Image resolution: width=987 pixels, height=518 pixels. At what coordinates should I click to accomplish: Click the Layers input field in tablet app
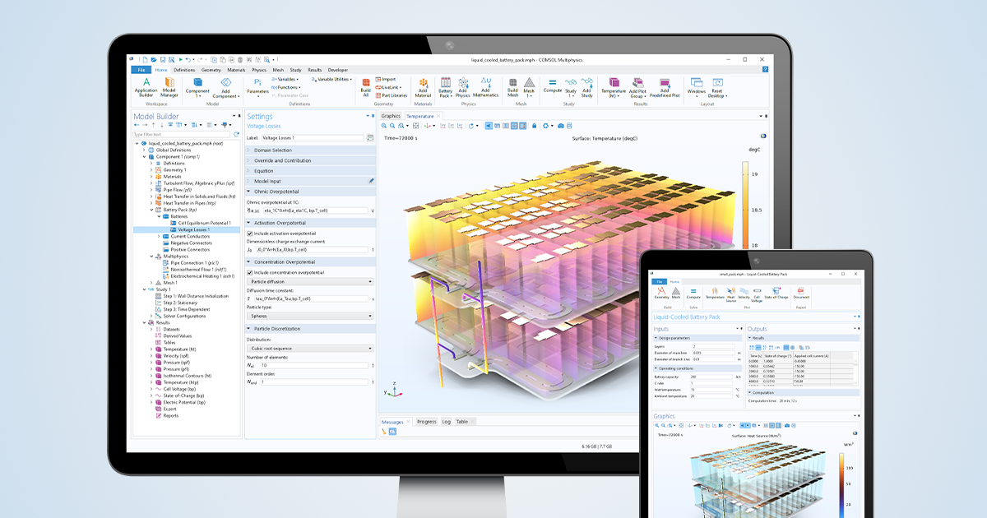click(713, 346)
